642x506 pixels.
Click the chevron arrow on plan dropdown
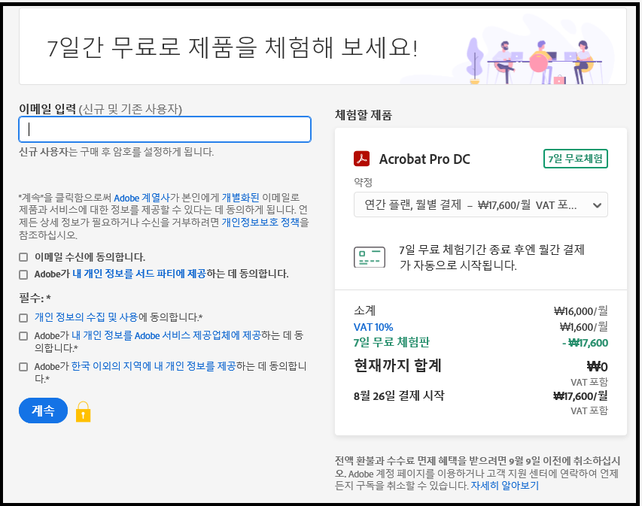coord(597,205)
